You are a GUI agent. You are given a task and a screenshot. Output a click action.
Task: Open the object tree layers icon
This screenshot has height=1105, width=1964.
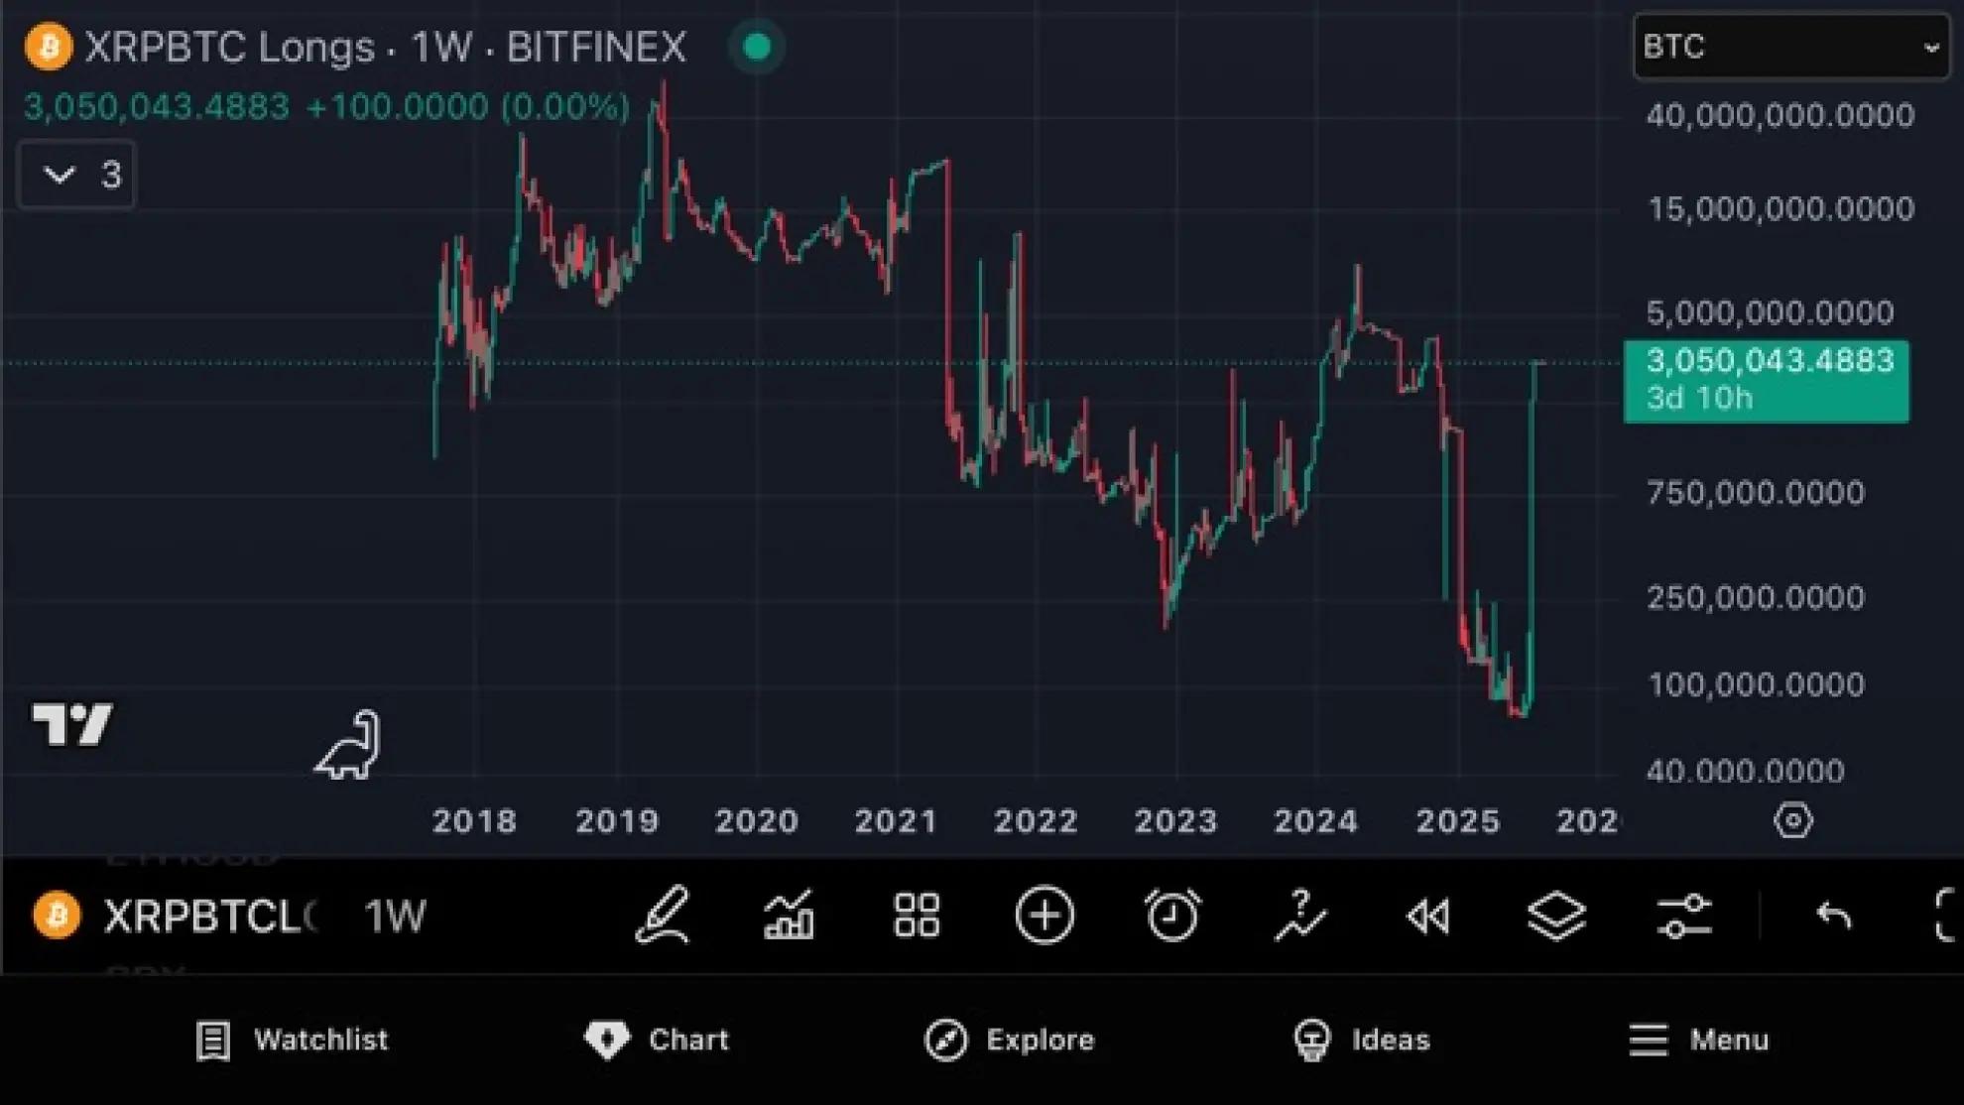1556,915
